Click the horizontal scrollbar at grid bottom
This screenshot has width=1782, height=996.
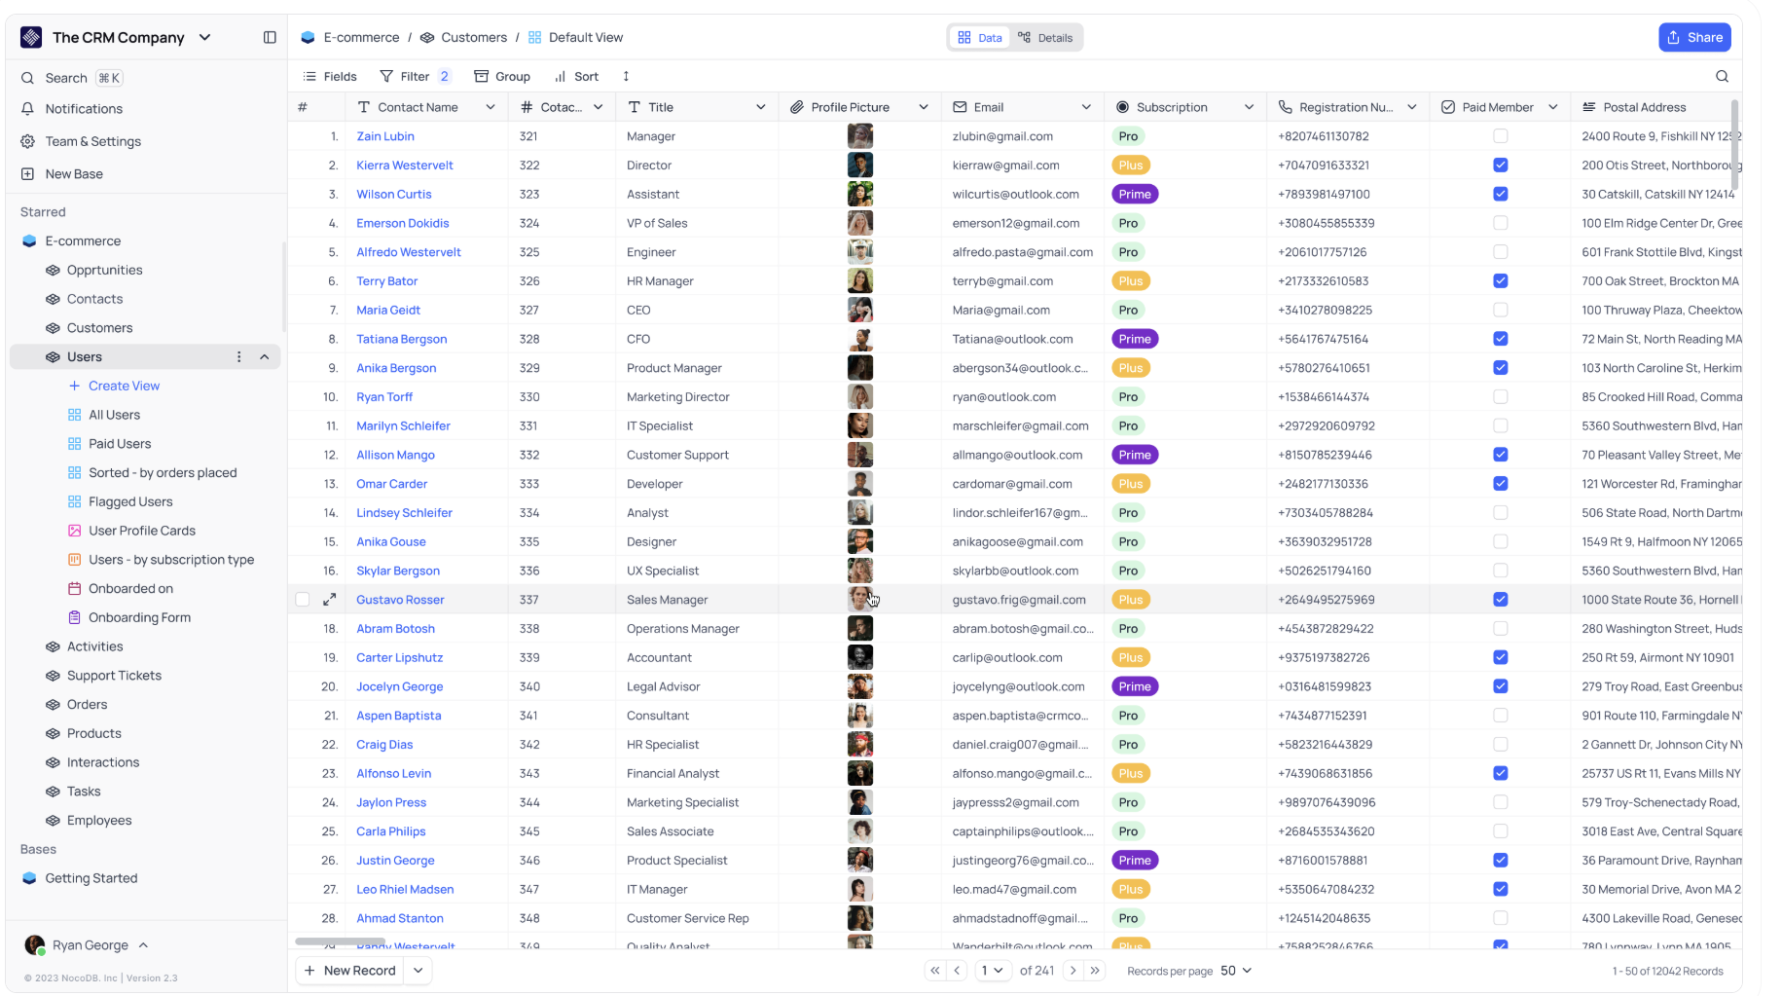point(340,941)
